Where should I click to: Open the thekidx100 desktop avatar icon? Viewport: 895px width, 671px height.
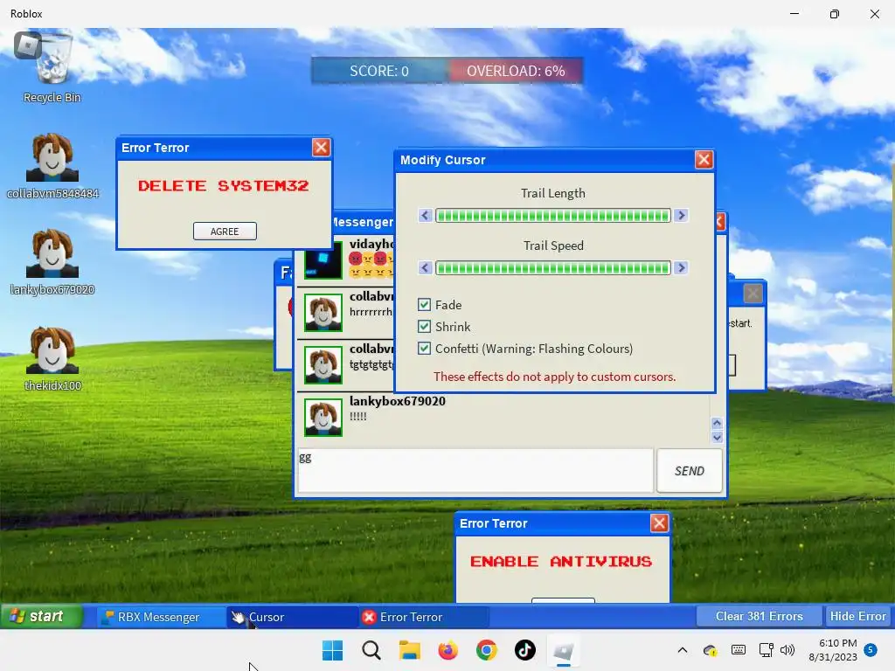click(x=52, y=358)
